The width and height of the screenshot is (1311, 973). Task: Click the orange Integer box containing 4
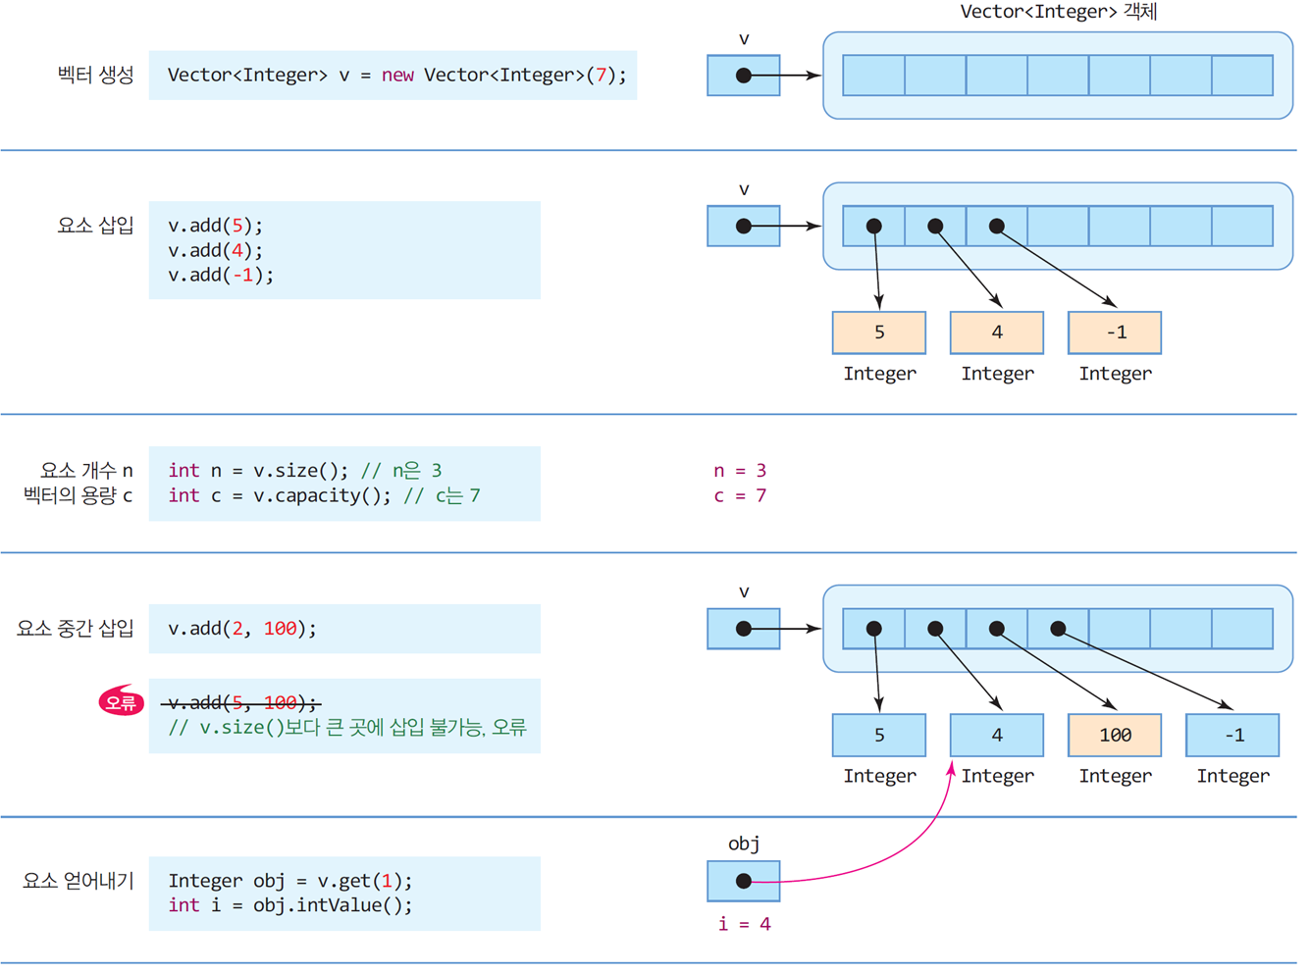pos(997,333)
